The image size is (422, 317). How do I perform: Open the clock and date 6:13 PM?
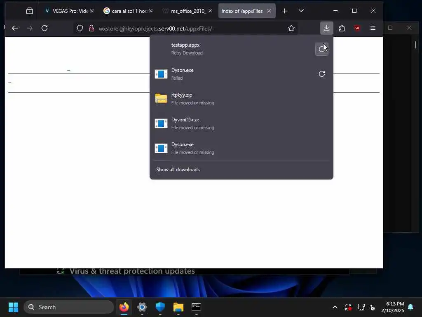[393, 307]
